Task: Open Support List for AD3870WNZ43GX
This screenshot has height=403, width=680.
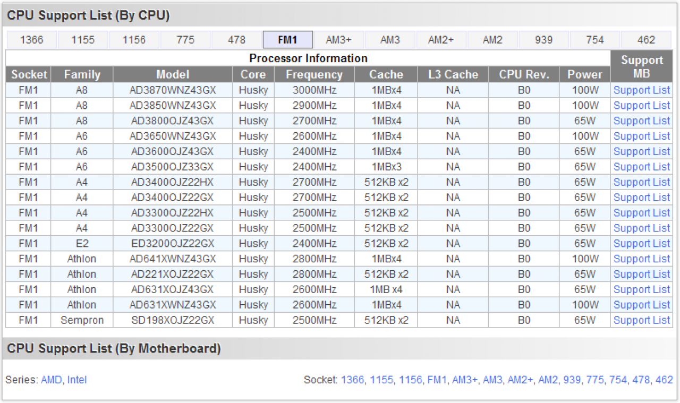Action: click(642, 90)
